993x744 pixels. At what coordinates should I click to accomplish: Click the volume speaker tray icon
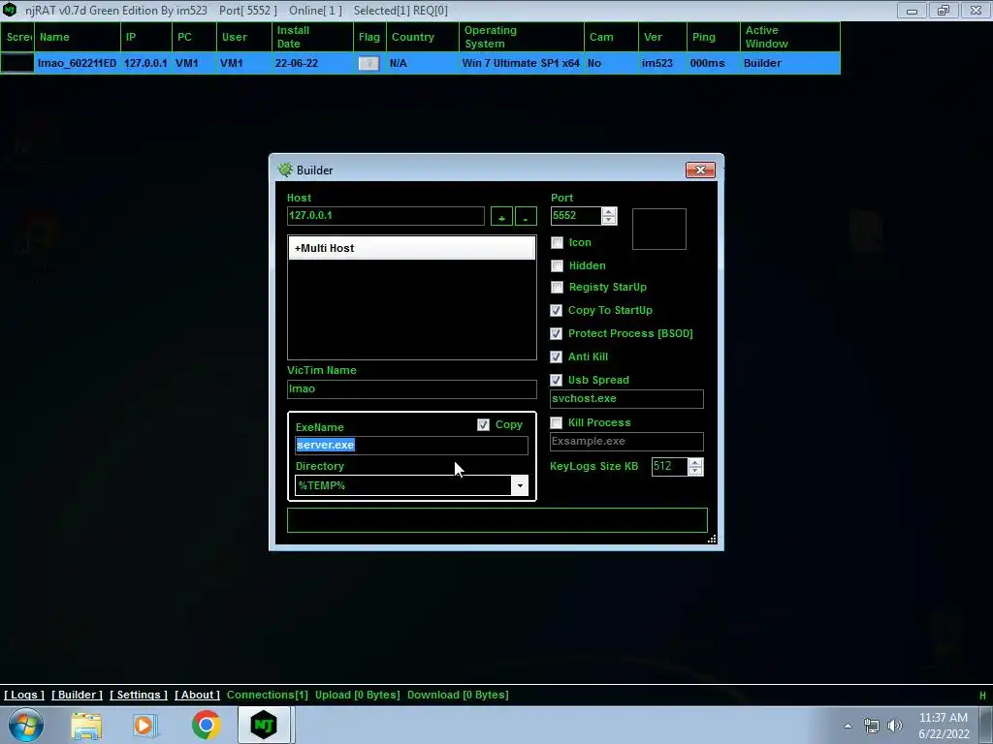coord(895,726)
